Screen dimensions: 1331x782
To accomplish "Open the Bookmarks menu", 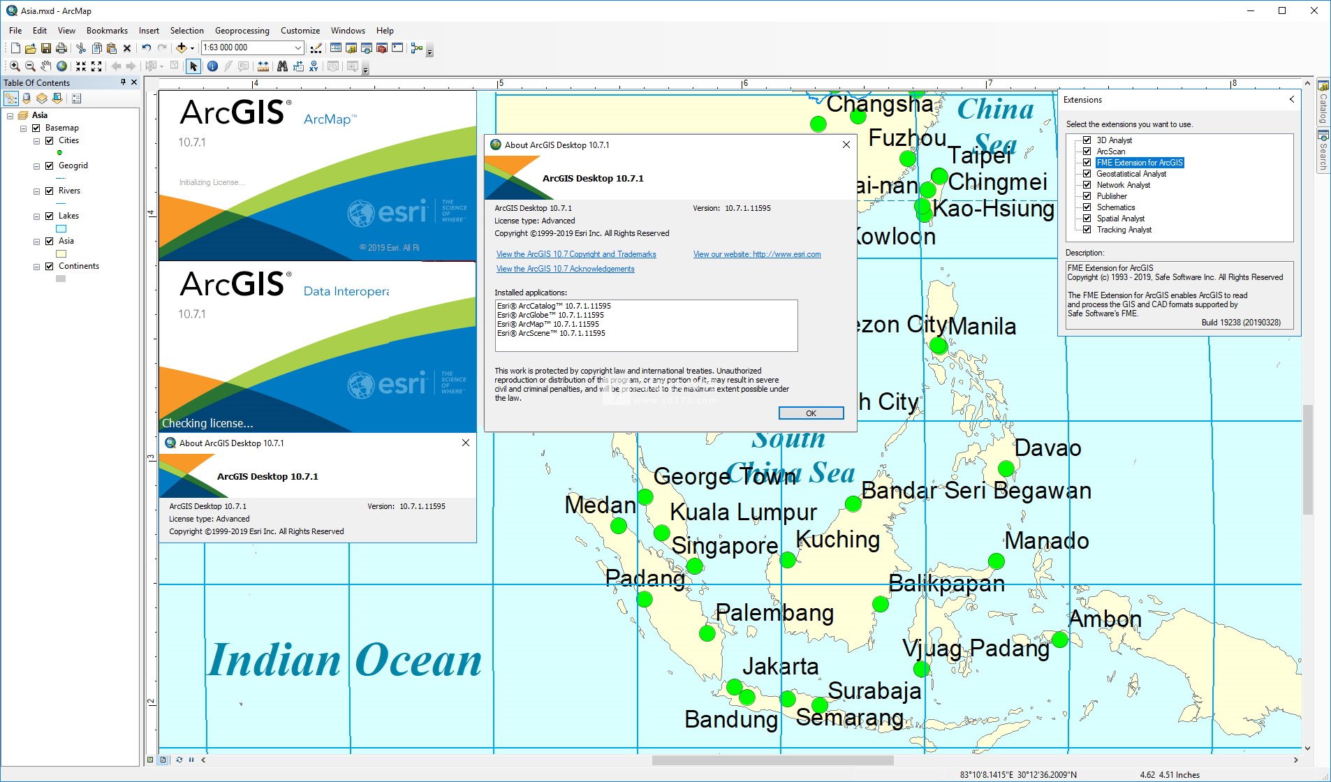I will click(107, 30).
